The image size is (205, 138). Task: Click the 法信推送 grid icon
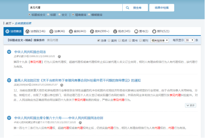[7, 31]
